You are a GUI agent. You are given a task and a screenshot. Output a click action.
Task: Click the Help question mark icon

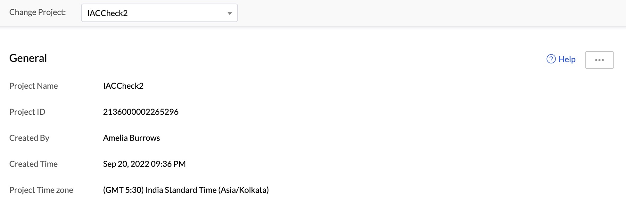tap(551, 59)
